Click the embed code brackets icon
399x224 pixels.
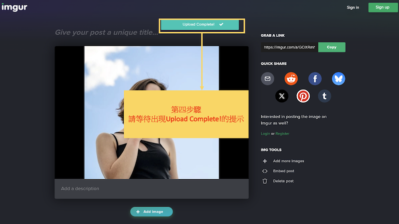point(265,171)
